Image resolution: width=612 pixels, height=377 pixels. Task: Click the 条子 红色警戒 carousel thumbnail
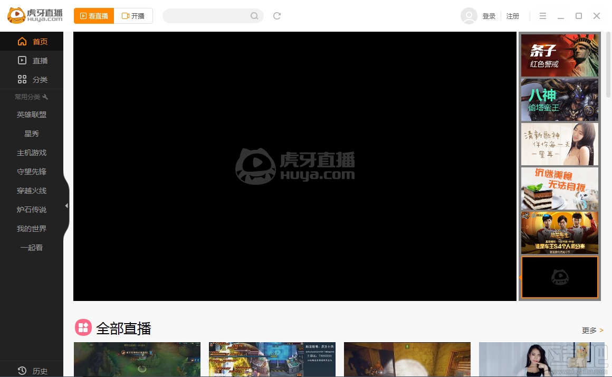point(559,55)
